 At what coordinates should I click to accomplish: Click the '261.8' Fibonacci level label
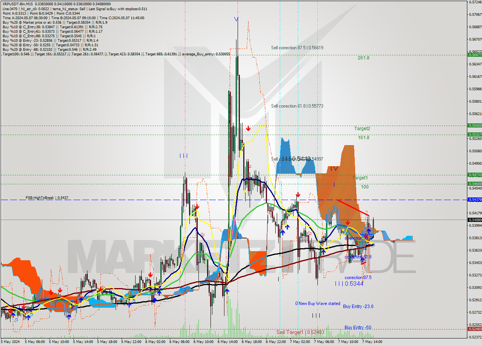[363, 58]
